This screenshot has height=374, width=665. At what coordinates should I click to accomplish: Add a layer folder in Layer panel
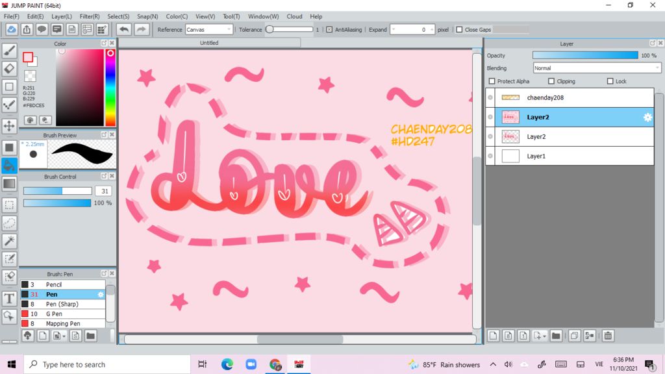coord(556,336)
